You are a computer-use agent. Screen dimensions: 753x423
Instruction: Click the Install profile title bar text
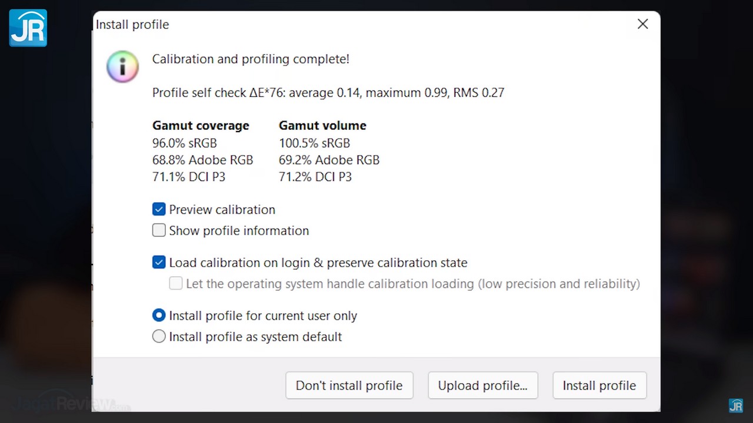pyautogui.click(x=132, y=25)
